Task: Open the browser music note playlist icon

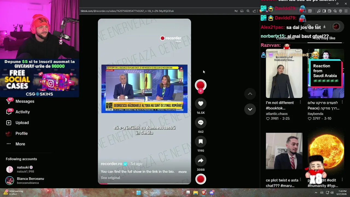Action: (x=319, y=11)
